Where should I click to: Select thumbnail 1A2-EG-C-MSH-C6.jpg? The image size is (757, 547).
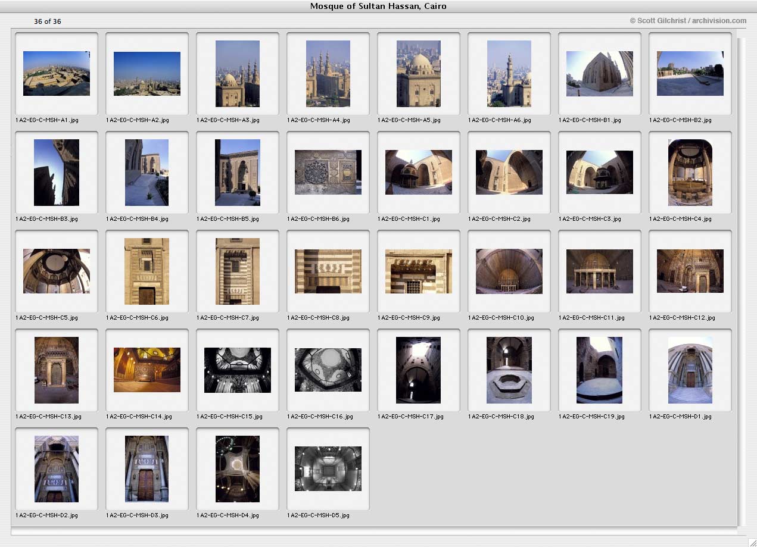click(x=147, y=271)
